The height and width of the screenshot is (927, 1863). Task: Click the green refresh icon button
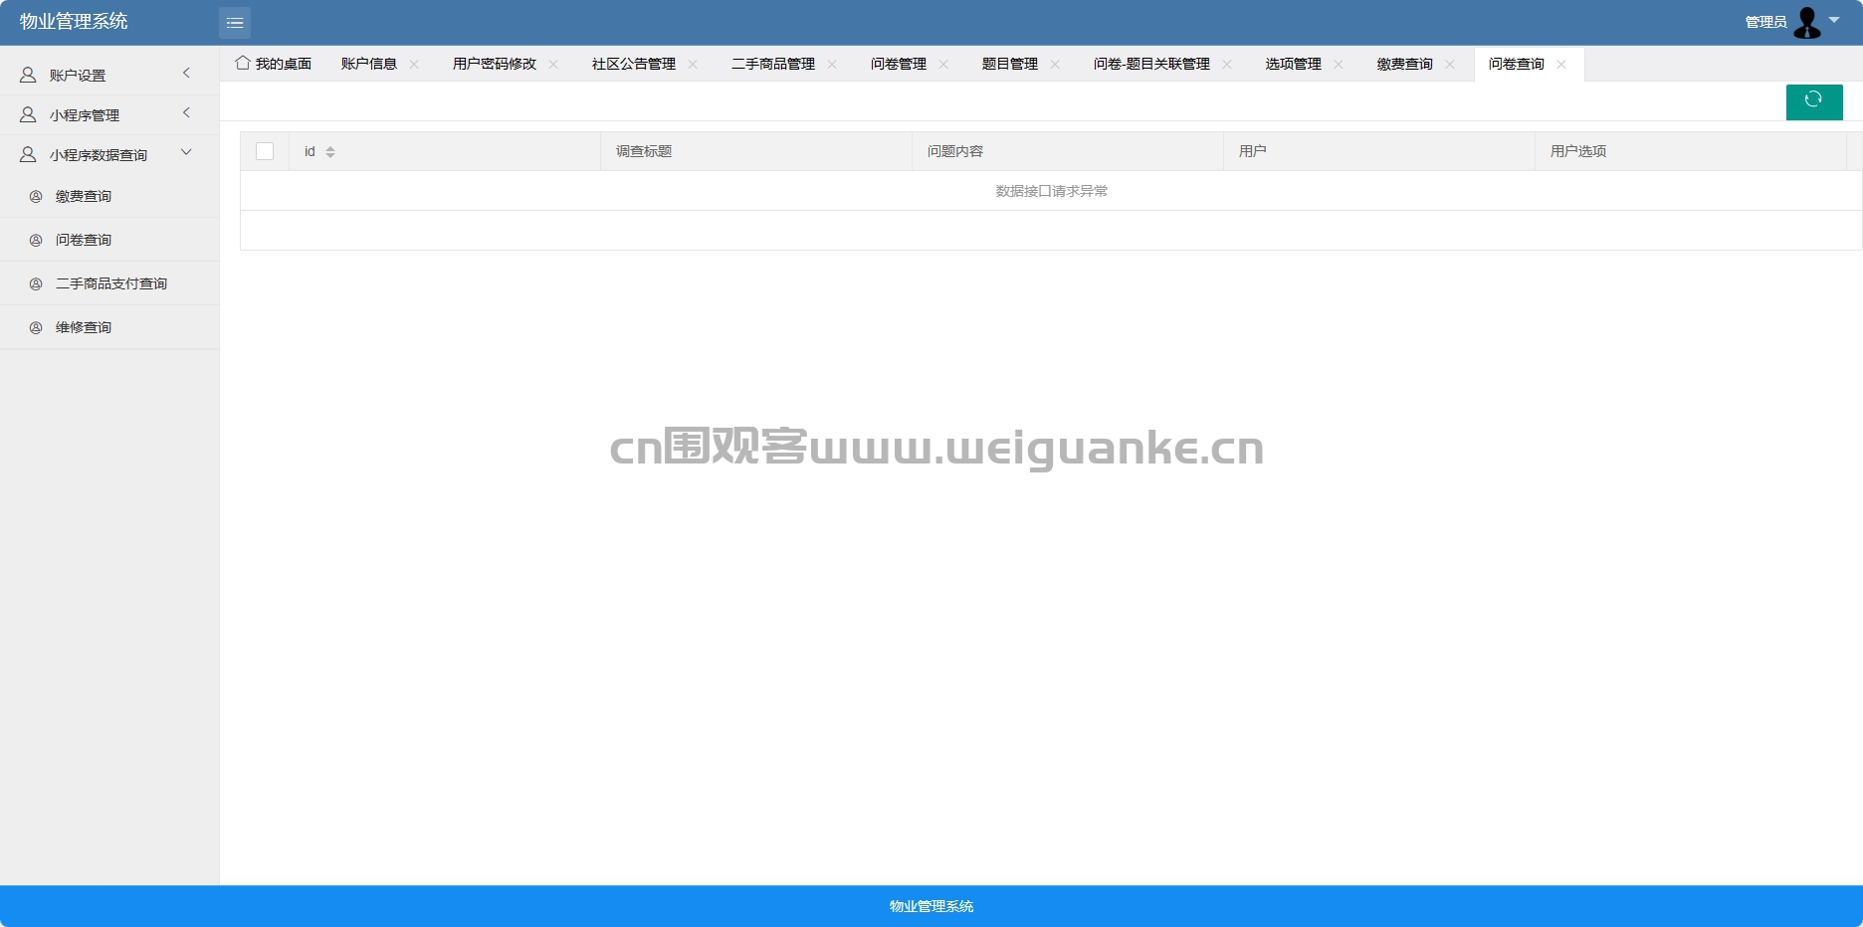pyautogui.click(x=1814, y=101)
